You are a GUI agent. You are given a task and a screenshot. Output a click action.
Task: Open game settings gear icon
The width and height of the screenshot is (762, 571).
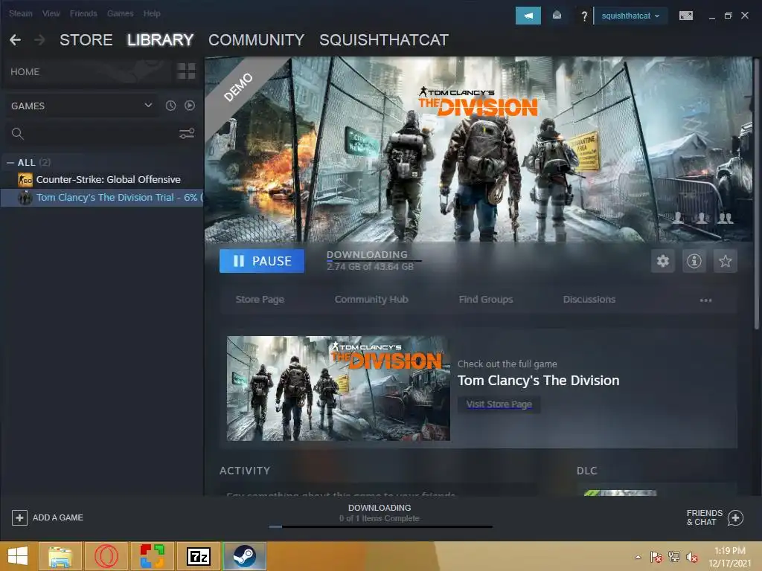663,261
